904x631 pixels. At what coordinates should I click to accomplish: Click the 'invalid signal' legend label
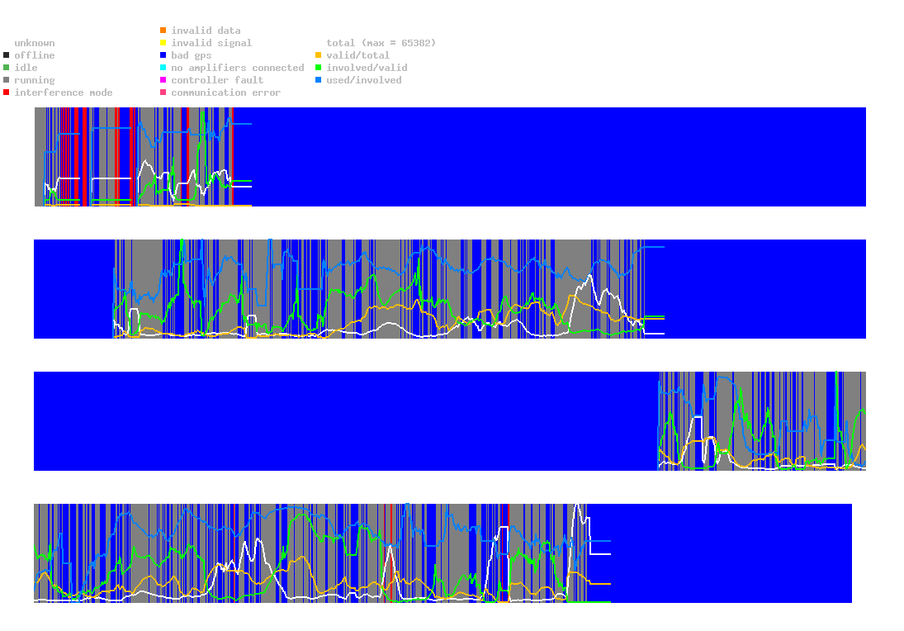pyautogui.click(x=211, y=43)
